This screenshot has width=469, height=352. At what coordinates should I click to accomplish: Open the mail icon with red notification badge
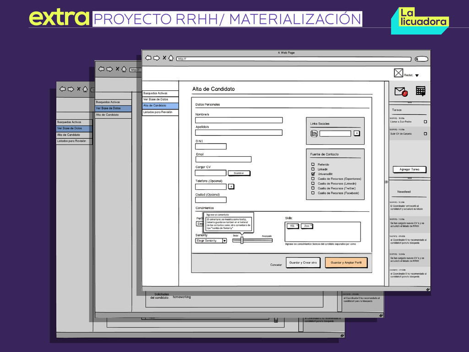[x=401, y=91]
